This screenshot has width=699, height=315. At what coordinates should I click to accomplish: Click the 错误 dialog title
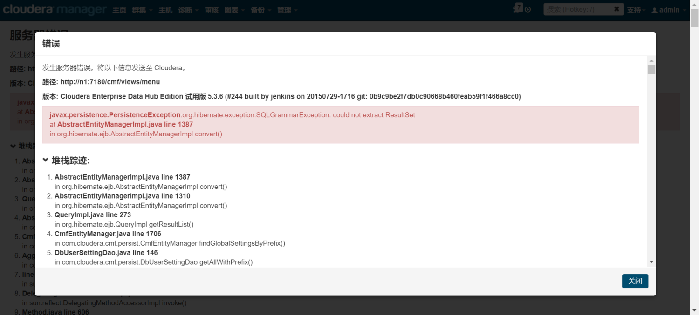(x=51, y=44)
